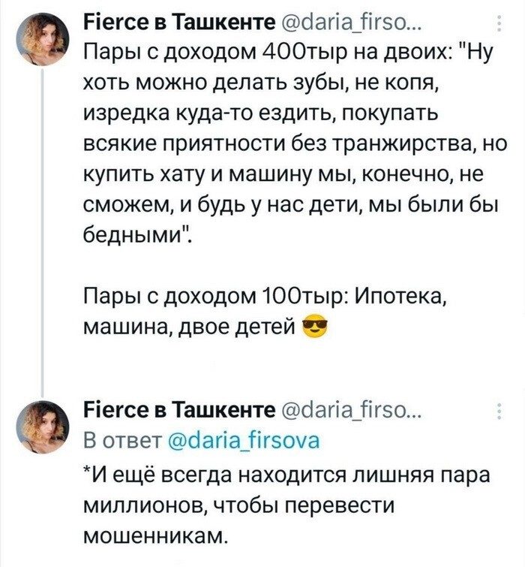Open the more options menu on the first tweet
Image resolution: width=525 pixels, height=567 pixels.
[499, 26]
